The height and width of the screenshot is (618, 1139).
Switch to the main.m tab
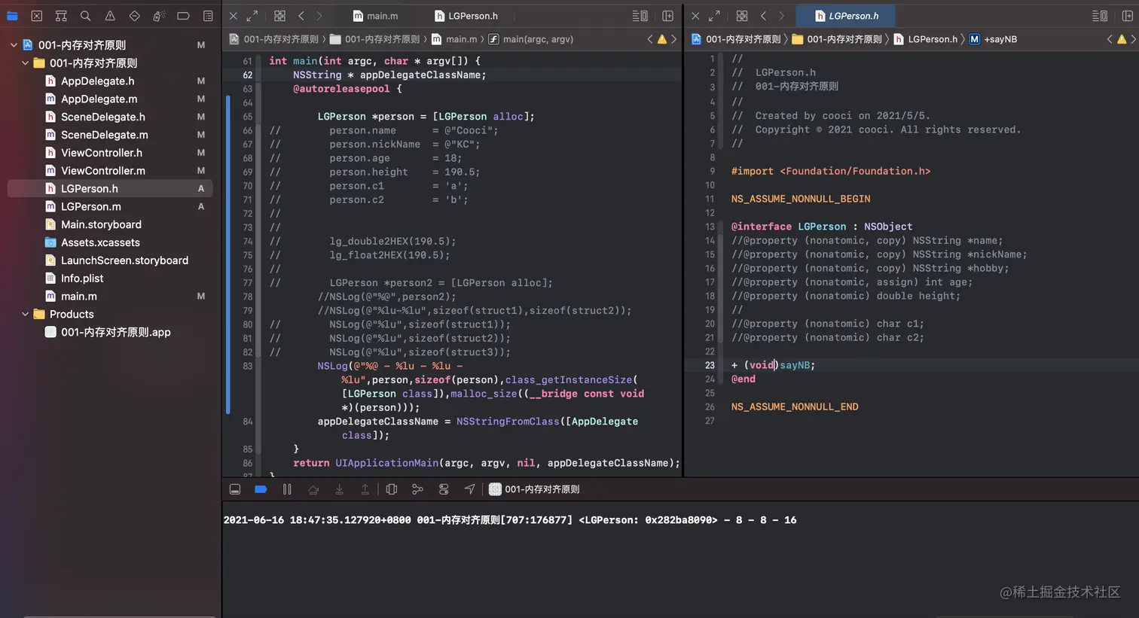coord(376,16)
